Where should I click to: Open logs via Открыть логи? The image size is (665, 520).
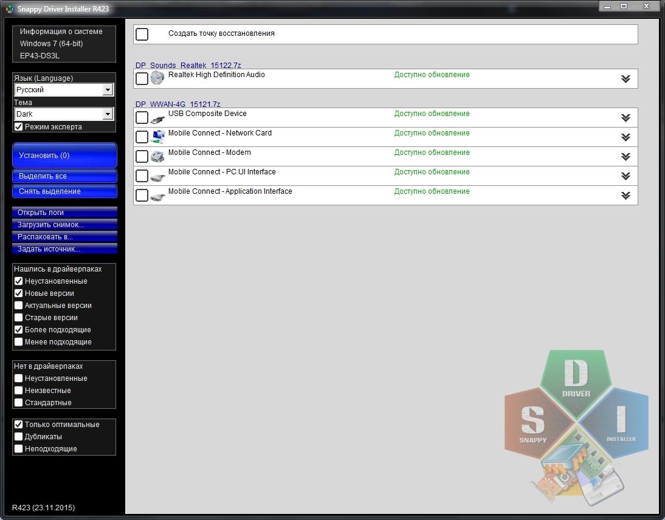64,213
